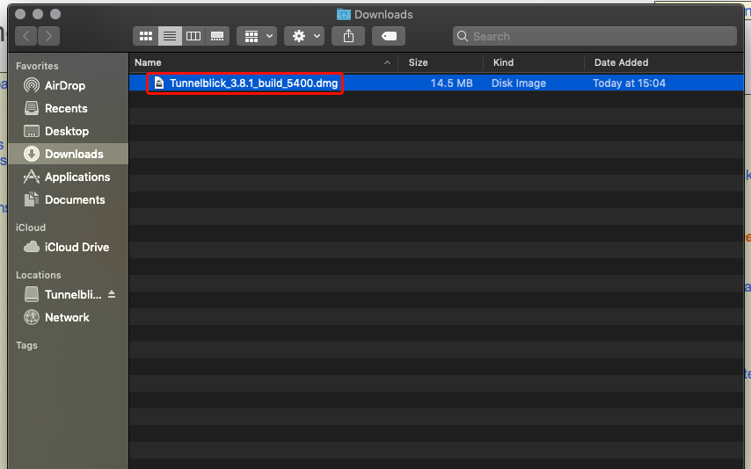This screenshot has height=469, width=751.
Task: Click the Forward navigation arrow
Action: coord(49,36)
